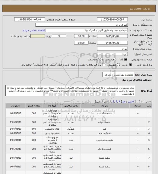
Task: Click the delivery city field تهران
Action: [x=112, y=54]
